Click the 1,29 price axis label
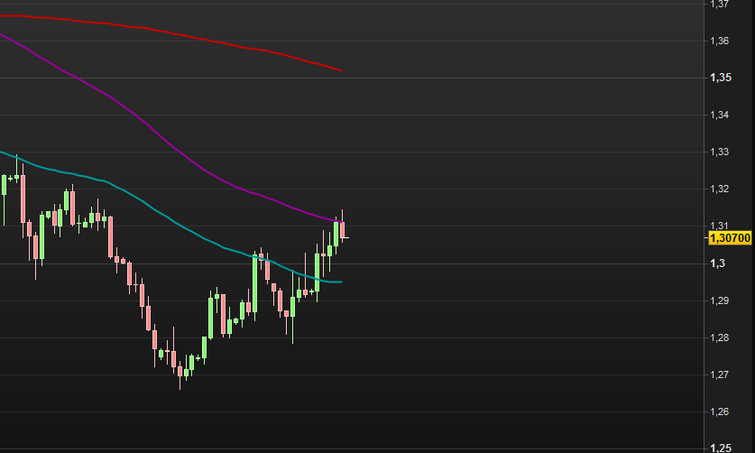Image resolution: width=755 pixels, height=453 pixels. (719, 300)
